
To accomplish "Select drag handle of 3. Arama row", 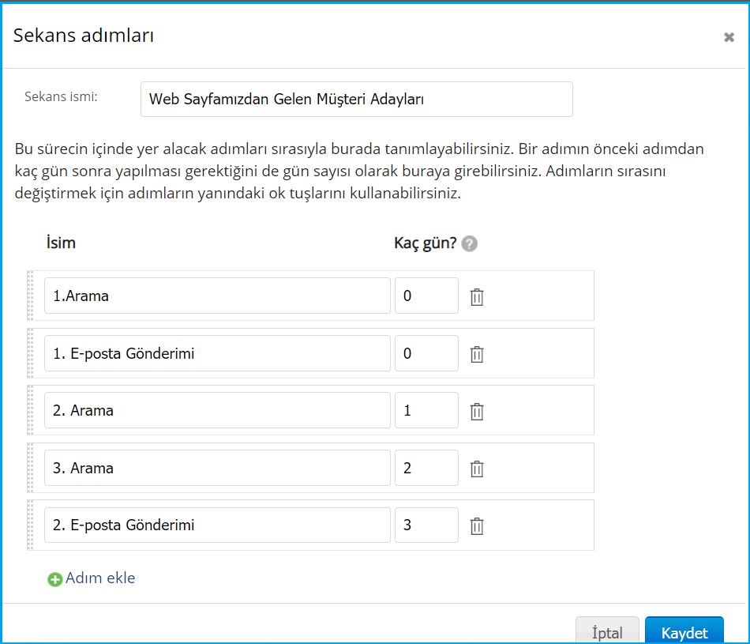I will click(30, 468).
